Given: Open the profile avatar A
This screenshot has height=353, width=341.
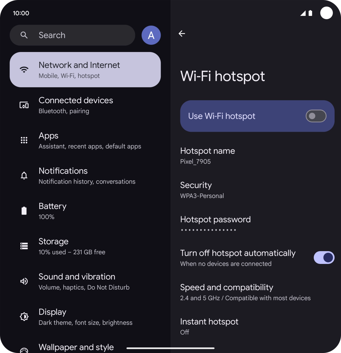Looking at the screenshot, I should tap(151, 35).
